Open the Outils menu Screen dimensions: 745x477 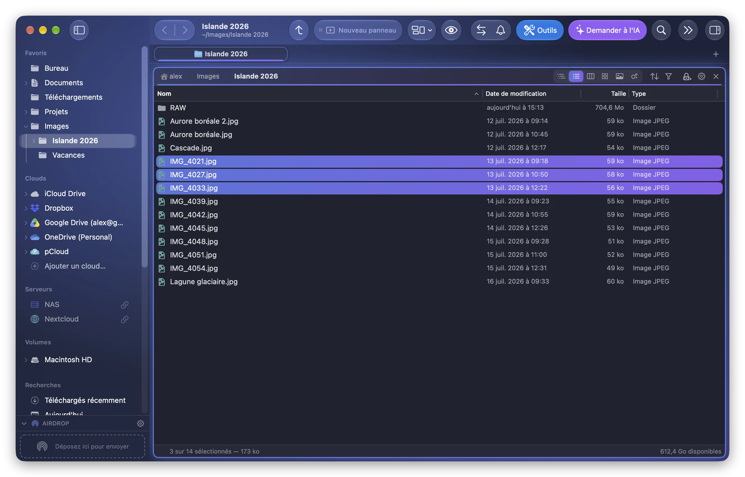540,30
